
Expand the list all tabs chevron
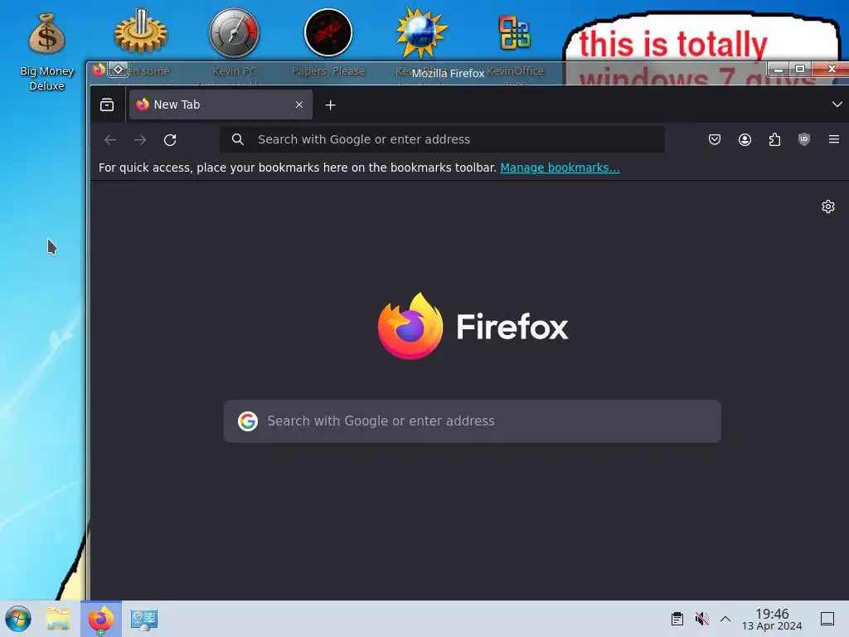837,105
